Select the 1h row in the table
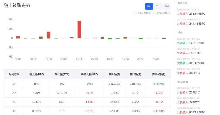 tap(88, 84)
